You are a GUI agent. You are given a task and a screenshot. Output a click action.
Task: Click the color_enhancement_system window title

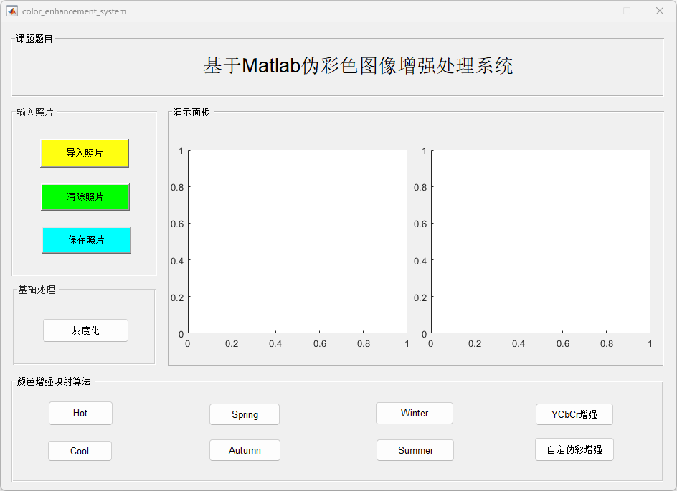click(75, 11)
